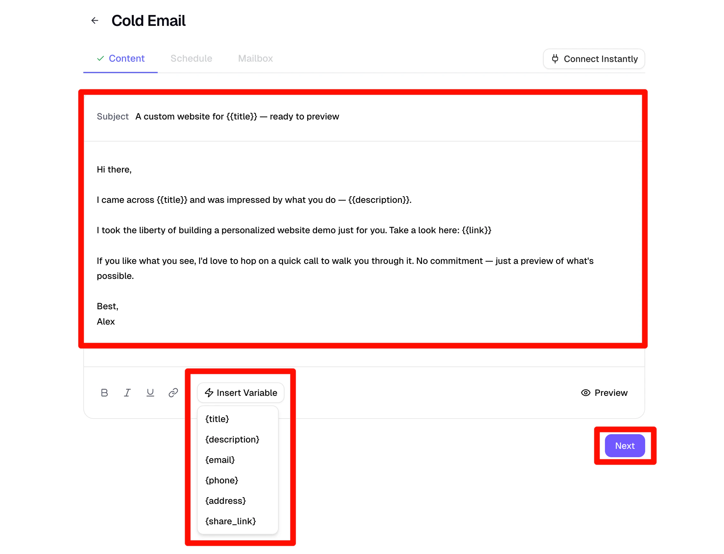
Task: Choose {phone} variable option
Action: (x=222, y=480)
